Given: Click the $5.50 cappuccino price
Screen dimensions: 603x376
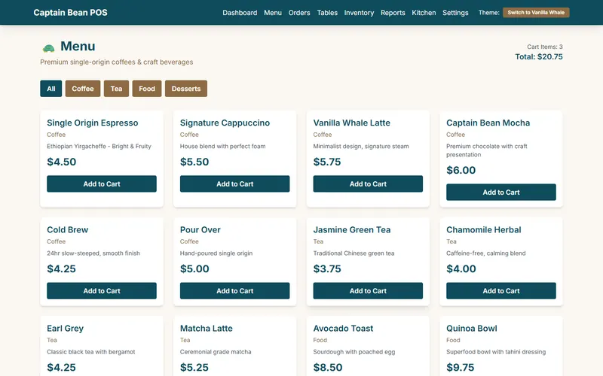Looking at the screenshot, I should (x=194, y=162).
